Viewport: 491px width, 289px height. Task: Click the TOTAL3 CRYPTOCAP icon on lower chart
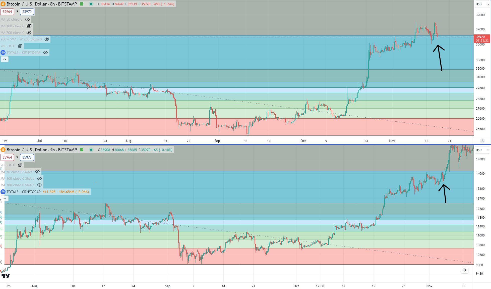pyautogui.click(x=3, y=192)
